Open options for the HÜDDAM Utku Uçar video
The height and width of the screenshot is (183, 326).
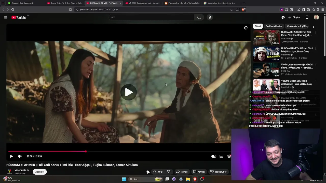(316, 49)
